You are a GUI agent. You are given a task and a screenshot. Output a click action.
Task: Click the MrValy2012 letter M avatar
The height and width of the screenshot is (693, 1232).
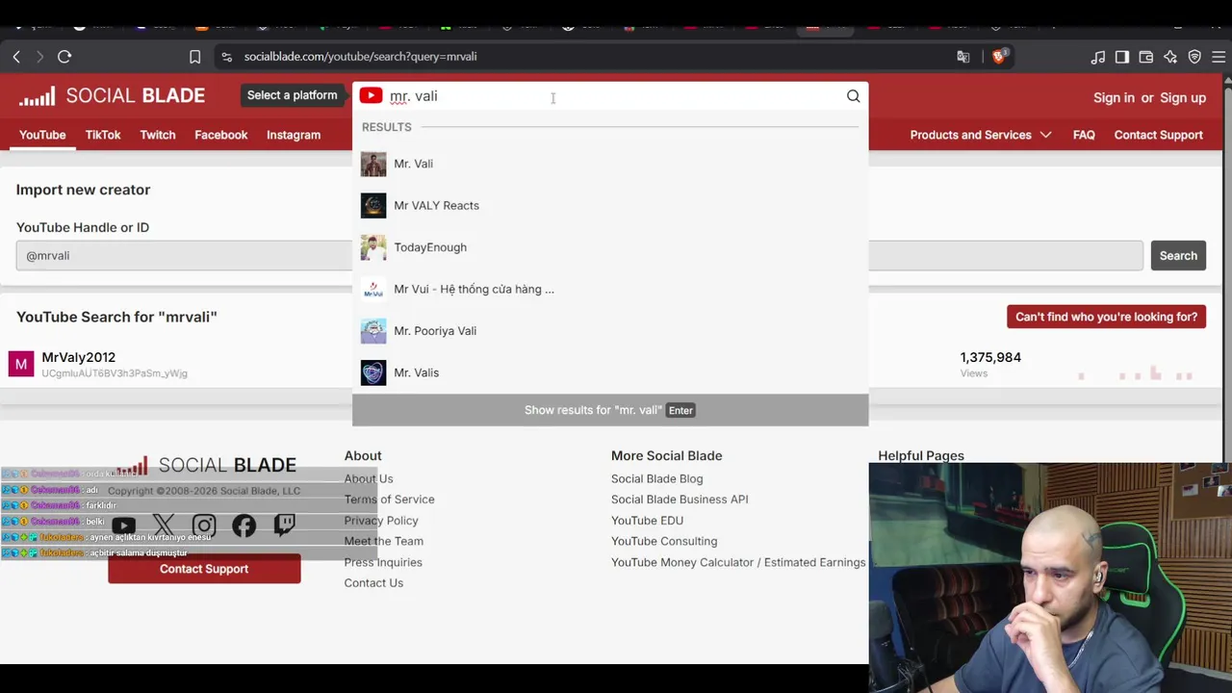point(21,364)
